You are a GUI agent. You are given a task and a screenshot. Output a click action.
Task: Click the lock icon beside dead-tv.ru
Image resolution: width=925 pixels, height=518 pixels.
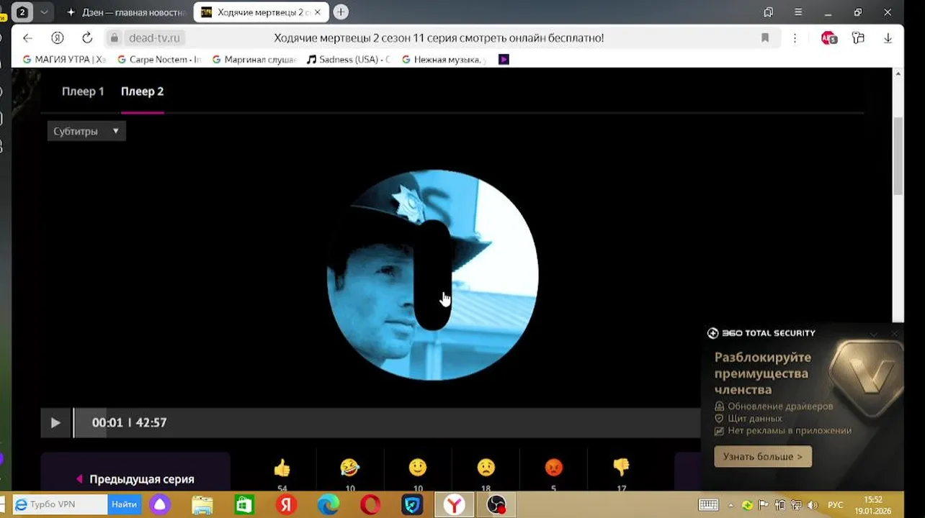point(114,38)
